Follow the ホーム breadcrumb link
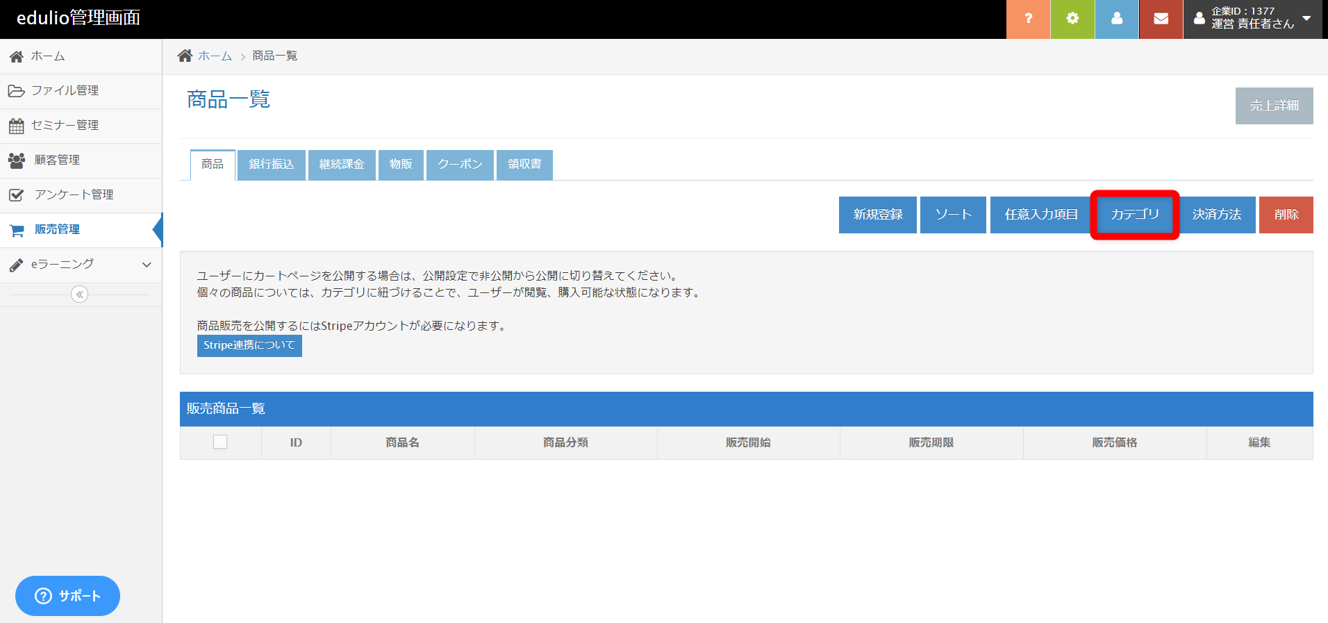 [x=215, y=56]
